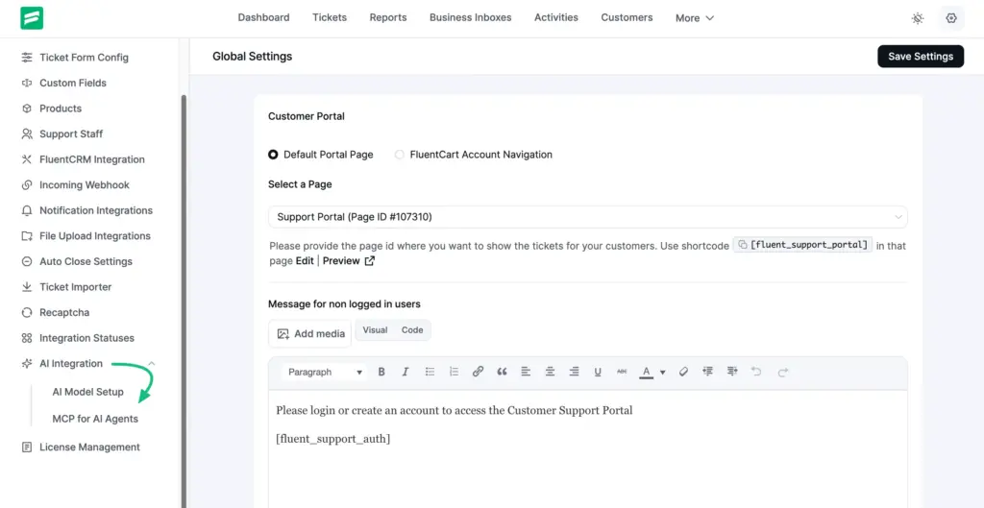Screen dimensions: 984x508
Task: Align text left in editor
Action: pos(526,372)
